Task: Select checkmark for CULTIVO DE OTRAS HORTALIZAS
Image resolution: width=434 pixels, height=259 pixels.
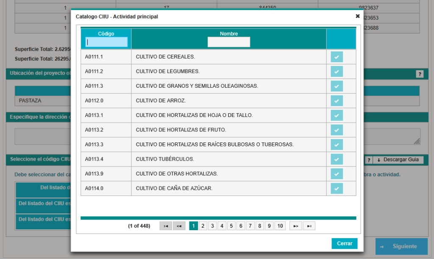Action: point(337,174)
